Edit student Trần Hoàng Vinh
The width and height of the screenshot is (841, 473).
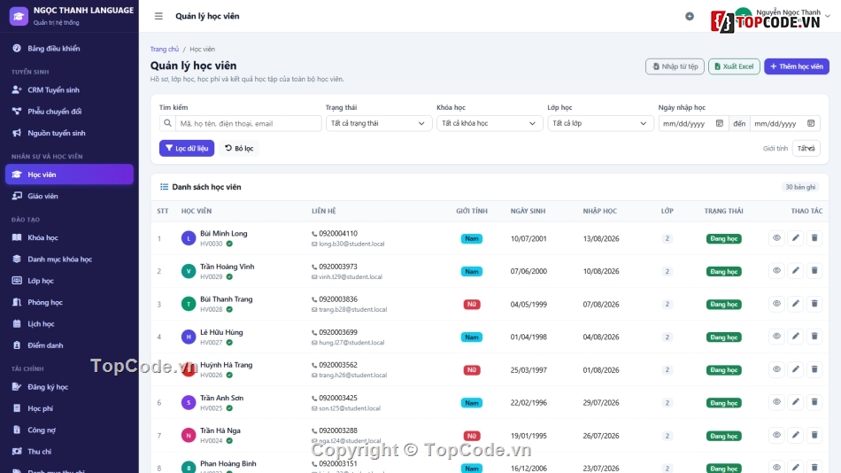tap(796, 270)
